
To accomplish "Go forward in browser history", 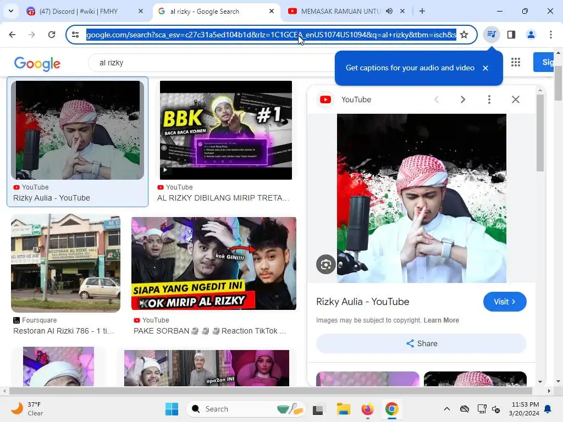I will 32,35.
